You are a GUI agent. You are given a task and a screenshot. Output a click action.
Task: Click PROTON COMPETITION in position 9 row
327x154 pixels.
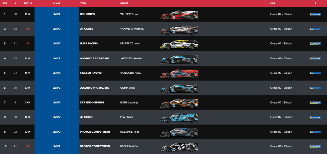pos(95,132)
